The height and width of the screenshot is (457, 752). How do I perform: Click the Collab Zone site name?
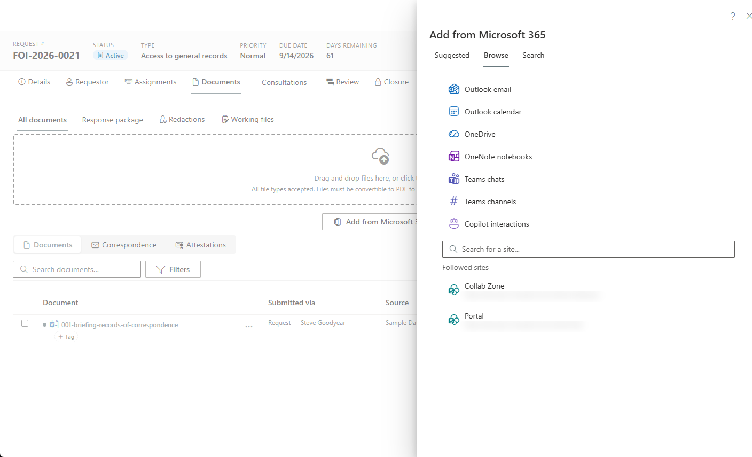(x=484, y=286)
